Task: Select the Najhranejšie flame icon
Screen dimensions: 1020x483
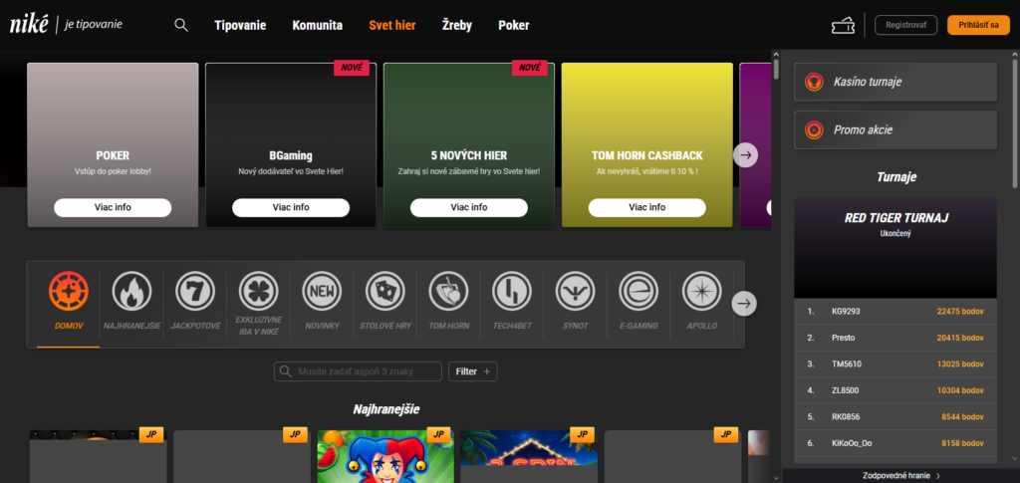Action: click(132, 291)
